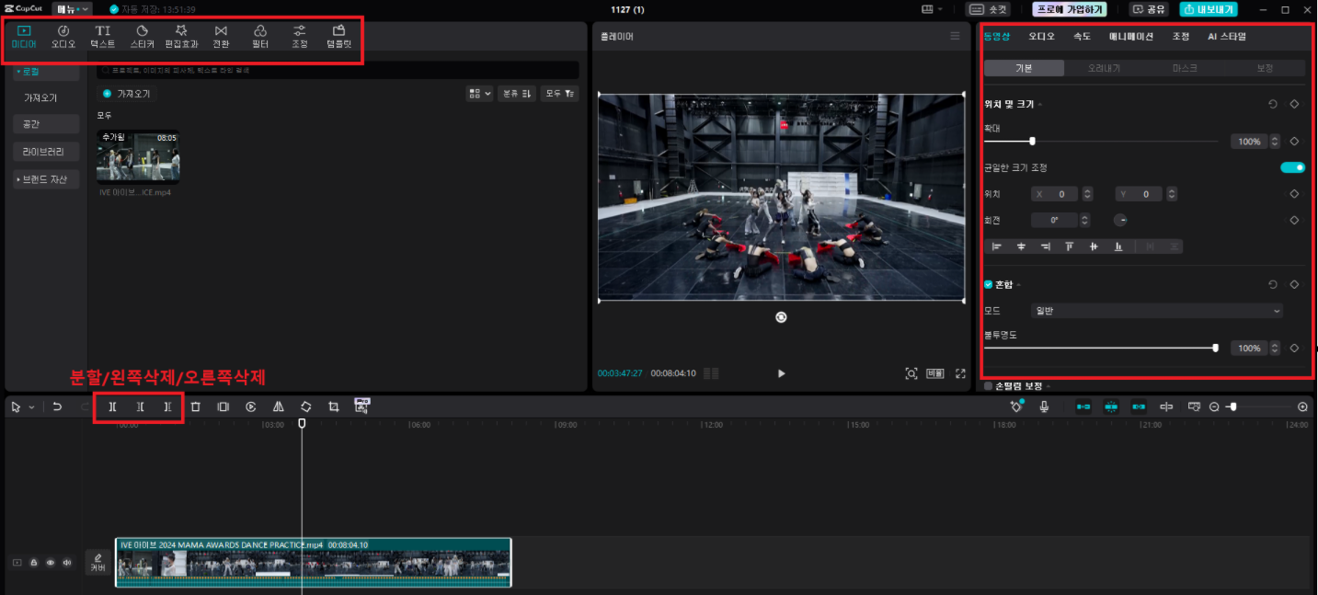
Task: Open the 오디오 panel in top toolbar
Action: point(63,37)
